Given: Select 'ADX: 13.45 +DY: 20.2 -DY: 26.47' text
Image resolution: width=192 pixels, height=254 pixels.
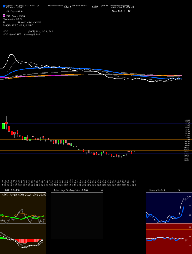Looking at the screenshot, I should pos(24,194).
